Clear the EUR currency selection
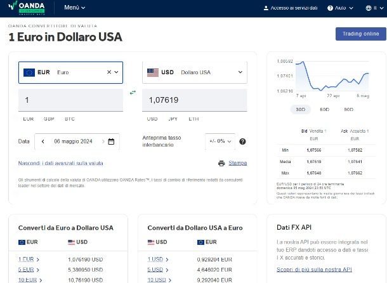The height and width of the screenshot is (283, 387). click(x=109, y=72)
